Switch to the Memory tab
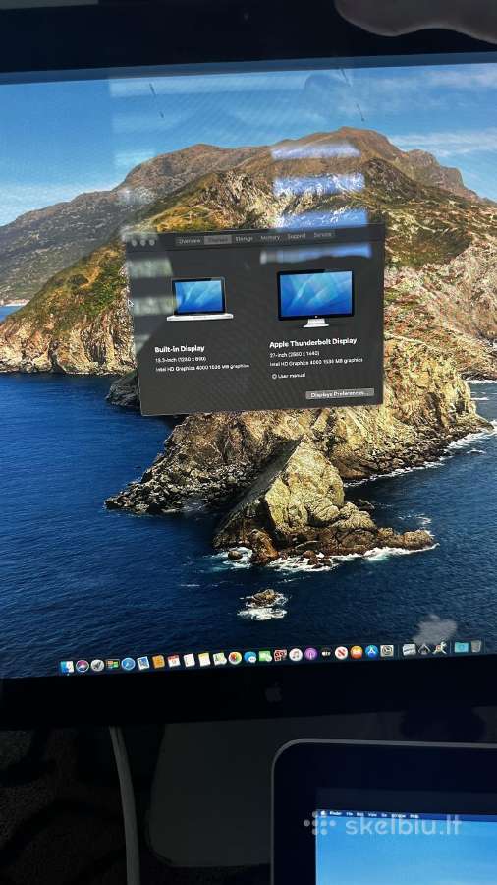The width and height of the screenshot is (497, 885). (270, 238)
